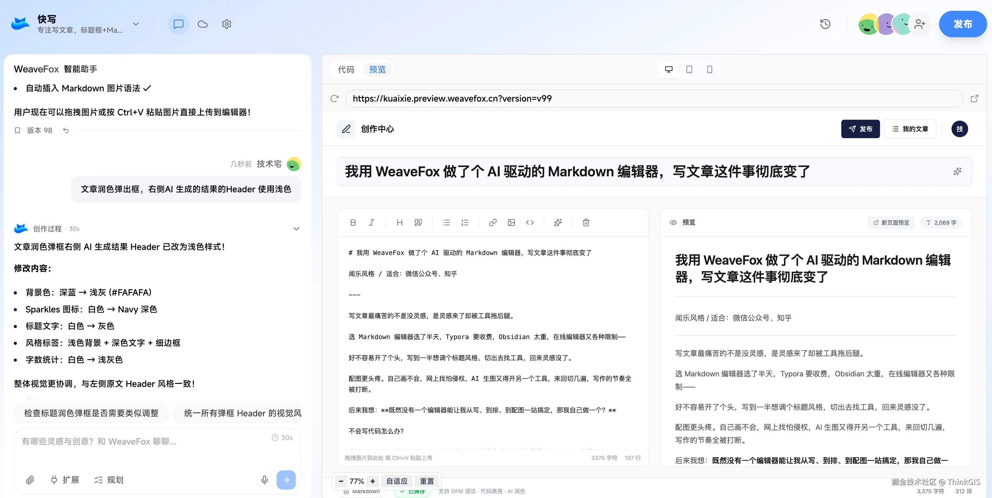Click the pencil icon next to 创作中心
The image size is (992, 498).
(346, 129)
